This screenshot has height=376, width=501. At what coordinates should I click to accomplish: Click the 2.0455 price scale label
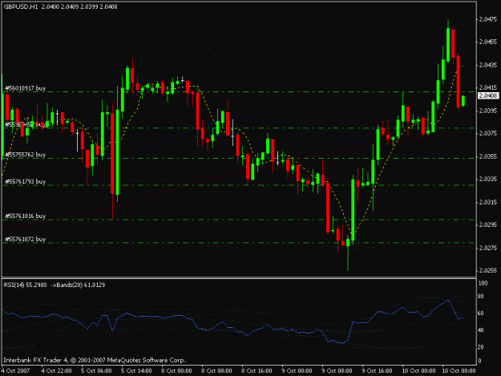point(488,42)
